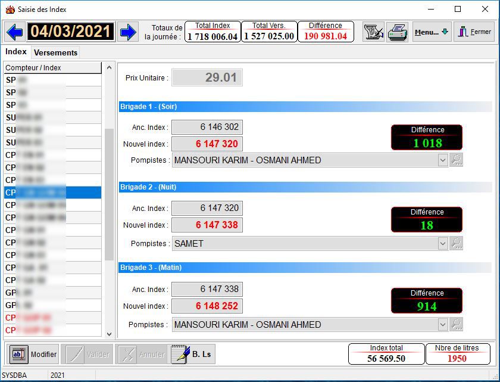The width and height of the screenshot is (500, 382).
Task: Click the application flame icon in title bar
Action: (10, 10)
